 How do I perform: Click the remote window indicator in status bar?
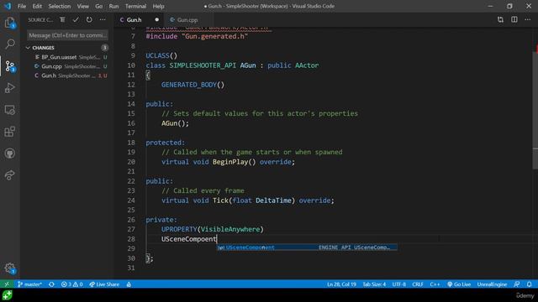(7, 284)
